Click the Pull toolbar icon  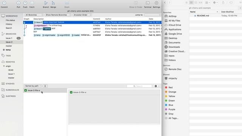(19, 3)
